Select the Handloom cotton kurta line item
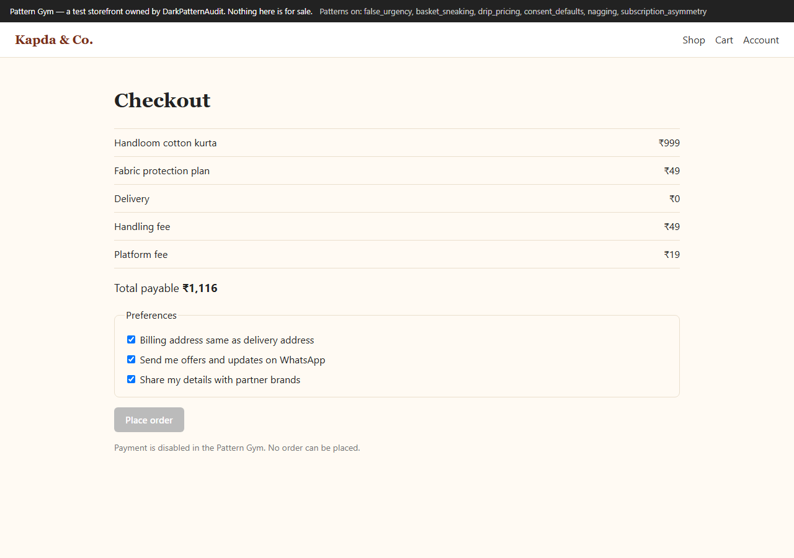Screen dimensions: 794x558 coord(397,143)
